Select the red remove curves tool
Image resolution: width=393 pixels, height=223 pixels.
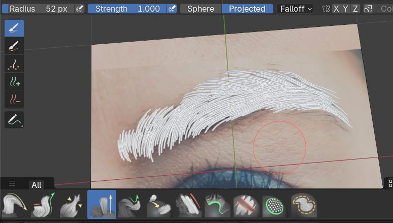pos(14,99)
